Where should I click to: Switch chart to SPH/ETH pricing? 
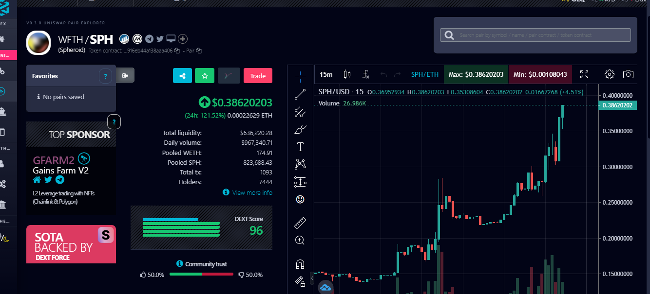[425, 74]
